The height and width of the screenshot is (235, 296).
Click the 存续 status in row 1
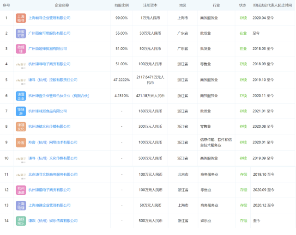click(243, 18)
